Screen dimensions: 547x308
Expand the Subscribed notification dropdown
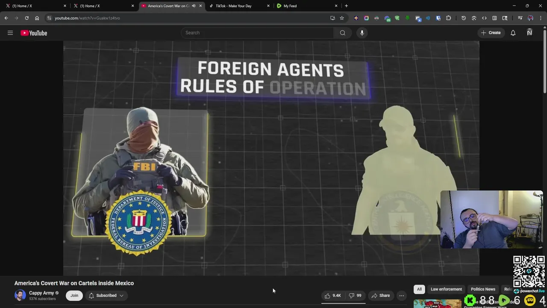point(106,295)
